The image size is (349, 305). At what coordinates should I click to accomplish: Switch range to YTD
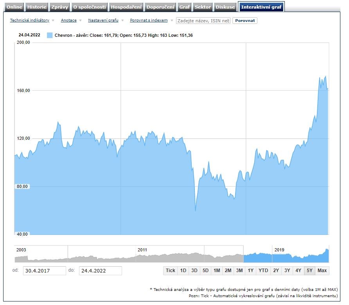tap(263, 271)
